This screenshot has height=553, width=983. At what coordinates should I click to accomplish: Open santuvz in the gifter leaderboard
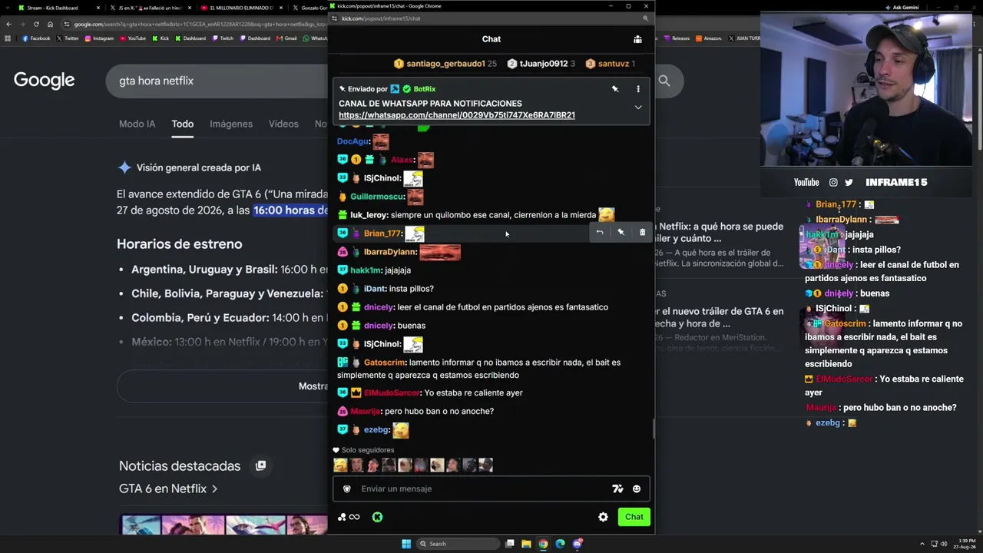[611, 64]
